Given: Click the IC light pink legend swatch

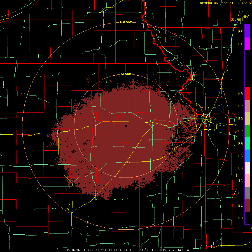Looking at the screenshot, I should click(247, 181).
